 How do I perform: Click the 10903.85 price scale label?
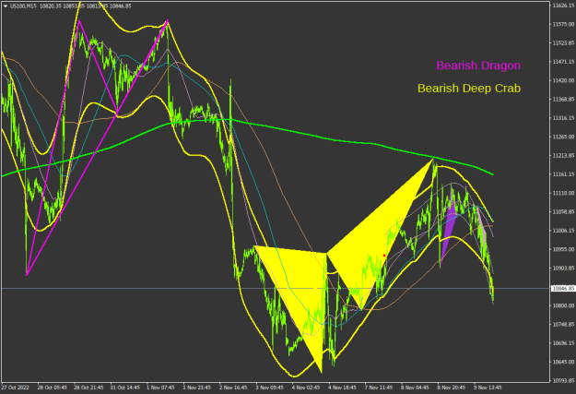coord(563,268)
